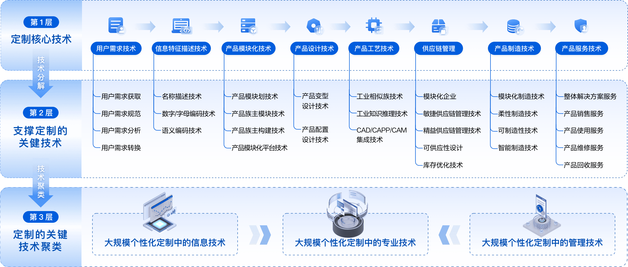This screenshot has width=628, height=267.
Task: Click the 产品配置设计技术 item
Action: [315, 135]
